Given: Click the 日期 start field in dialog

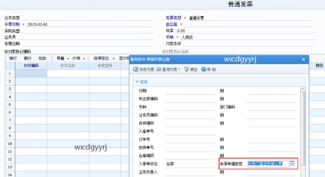Looking at the screenshot, I should (190, 91).
